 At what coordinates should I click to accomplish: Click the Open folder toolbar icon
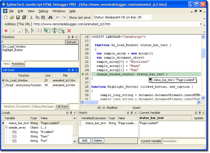12,17
